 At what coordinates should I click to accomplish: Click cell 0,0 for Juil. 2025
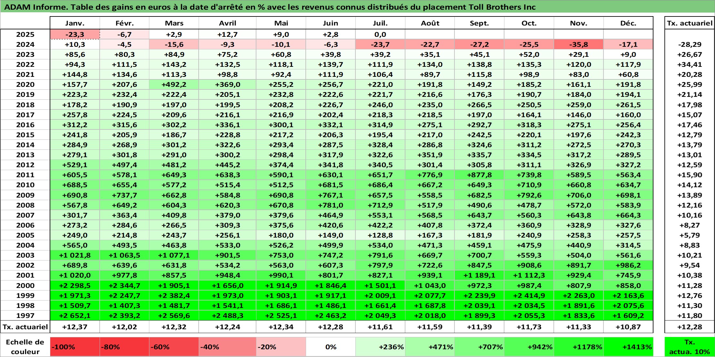tap(380, 34)
